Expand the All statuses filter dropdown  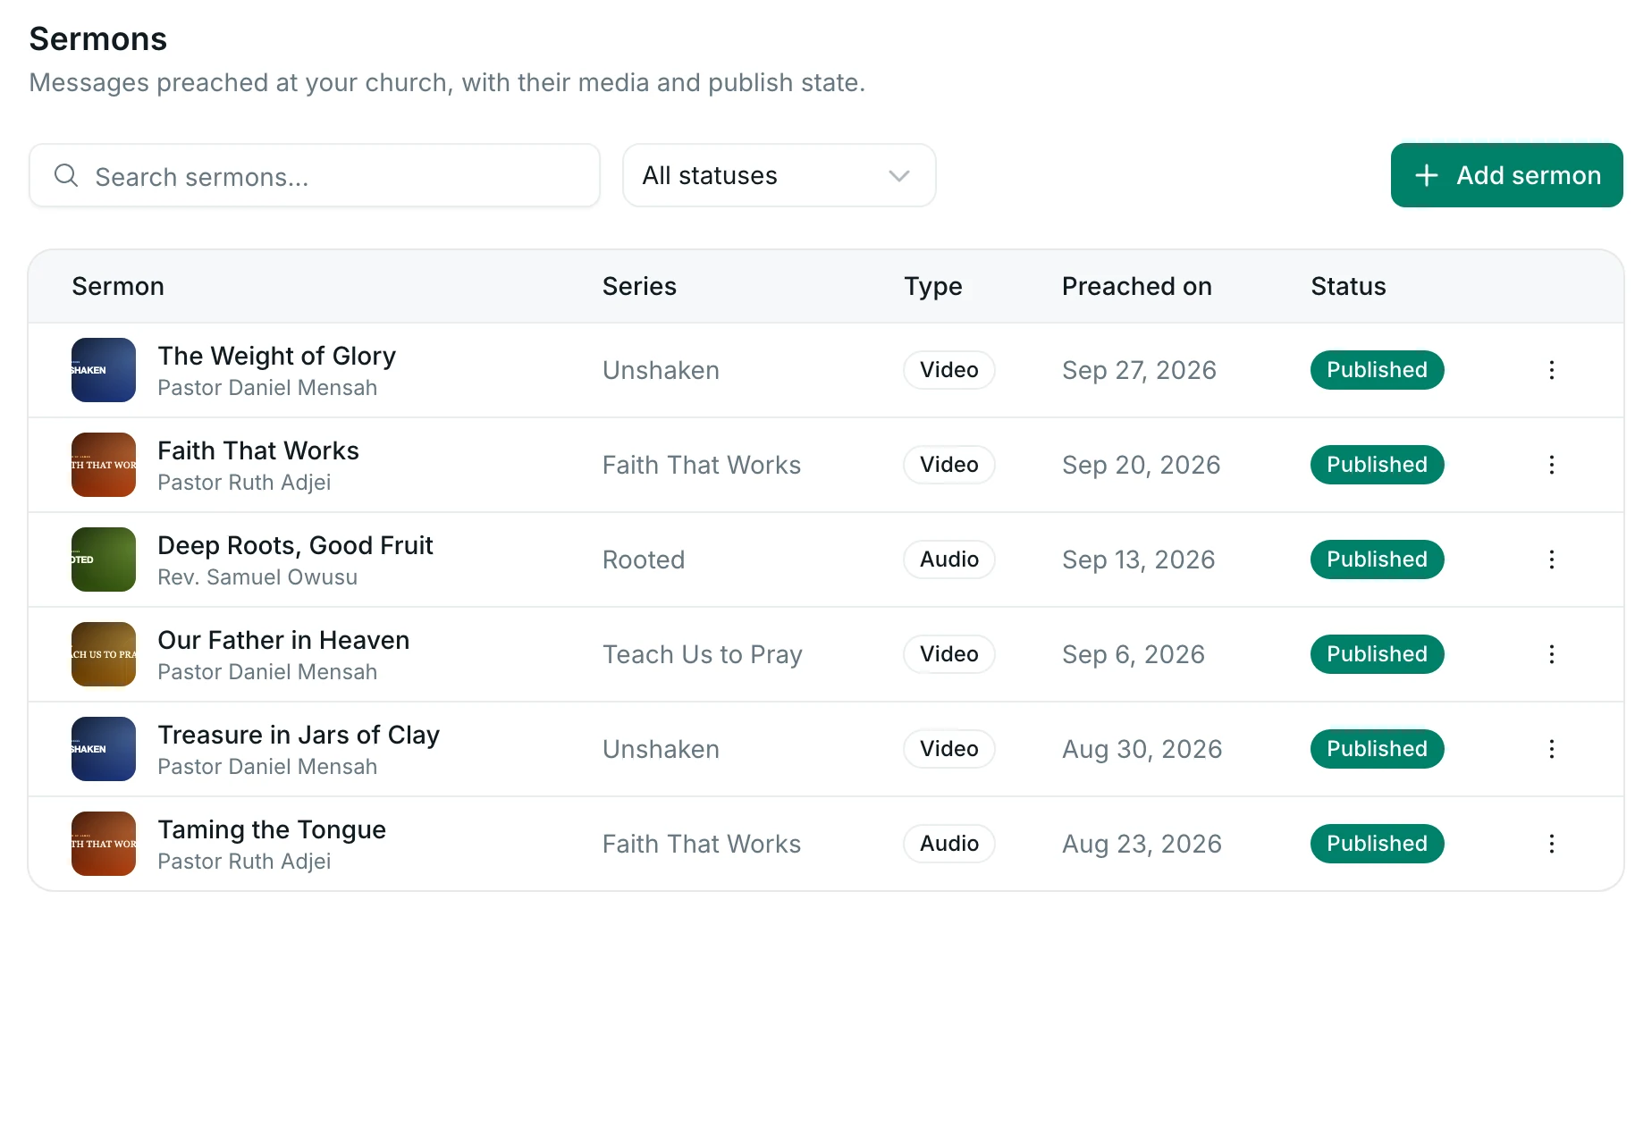779,175
